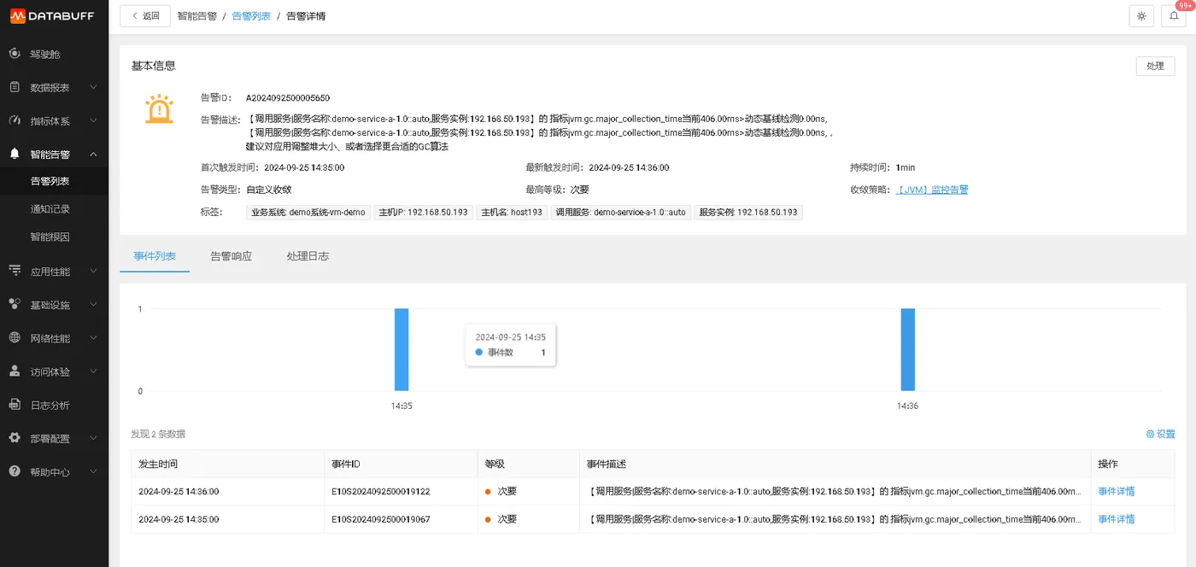Expand the 访问体验 menu chevron
The image size is (1196, 567).
(x=93, y=371)
